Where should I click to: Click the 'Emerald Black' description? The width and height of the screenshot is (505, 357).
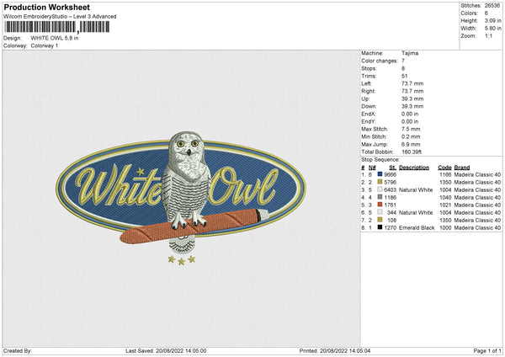tap(417, 228)
